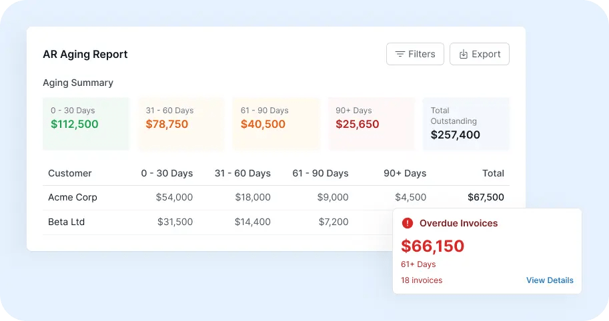This screenshot has width=609, height=321.
Task: Sort by the 0 - 30 Days column header
Action: tap(167, 173)
